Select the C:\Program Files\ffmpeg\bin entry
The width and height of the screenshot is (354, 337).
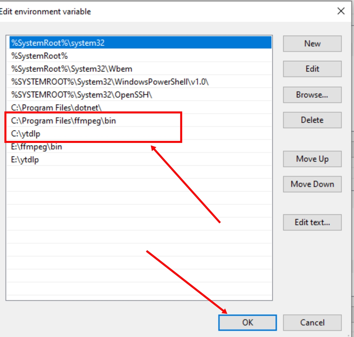tap(64, 121)
